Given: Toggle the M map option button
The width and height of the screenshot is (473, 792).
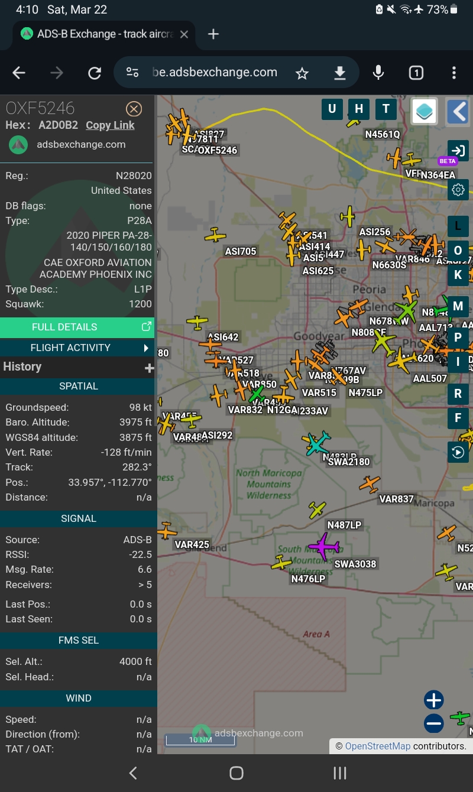Looking at the screenshot, I should coord(458,306).
